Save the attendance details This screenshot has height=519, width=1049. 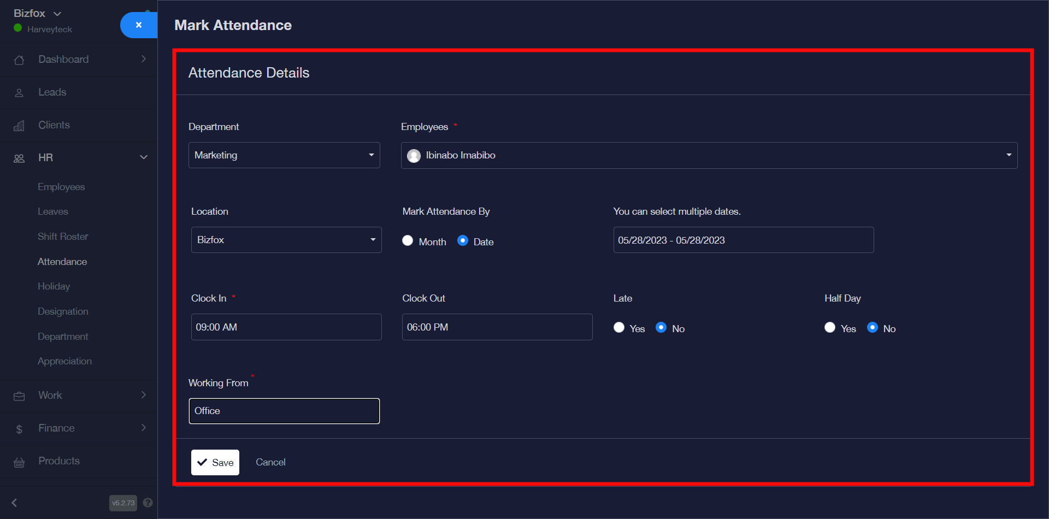(x=215, y=462)
